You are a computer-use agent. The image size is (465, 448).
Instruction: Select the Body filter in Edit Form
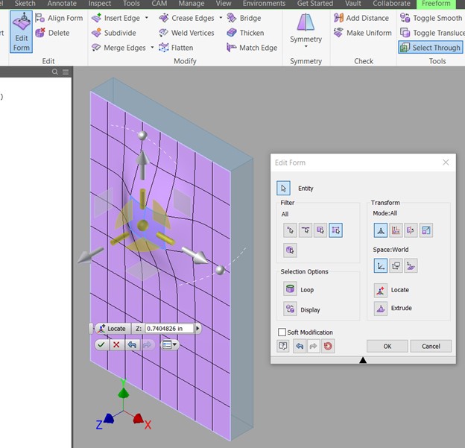point(290,250)
